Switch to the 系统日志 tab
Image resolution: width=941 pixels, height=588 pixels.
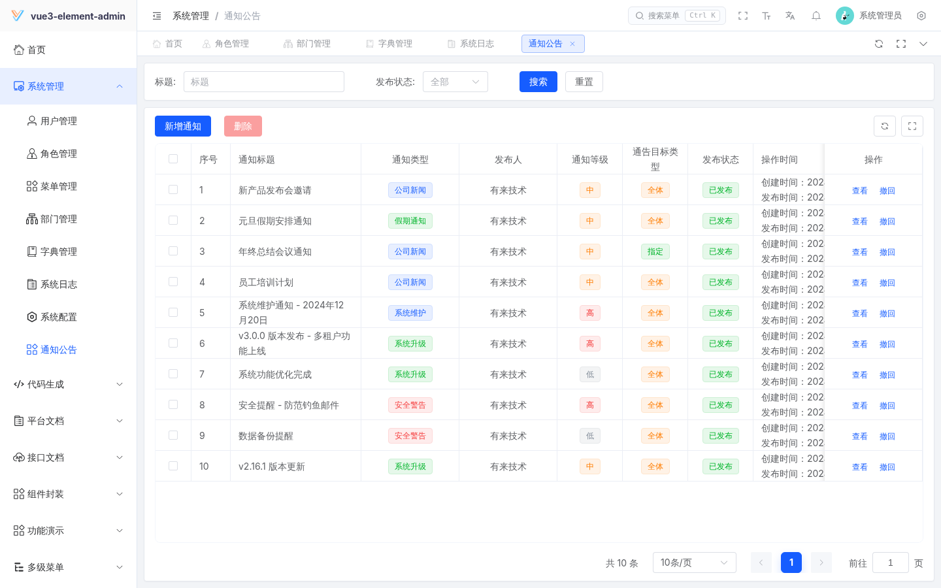coord(470,44)
